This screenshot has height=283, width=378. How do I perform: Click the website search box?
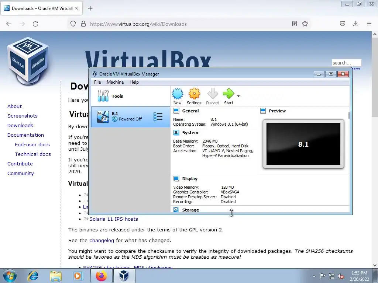click(347, 63)
